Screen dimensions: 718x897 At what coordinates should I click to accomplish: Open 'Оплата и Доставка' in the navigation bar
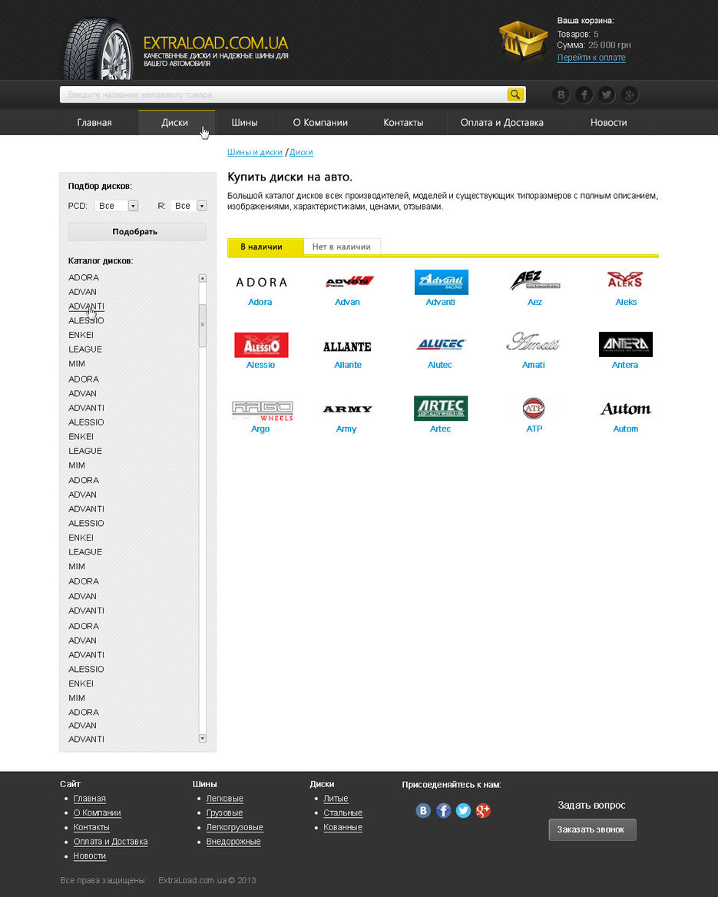[501, 122]
